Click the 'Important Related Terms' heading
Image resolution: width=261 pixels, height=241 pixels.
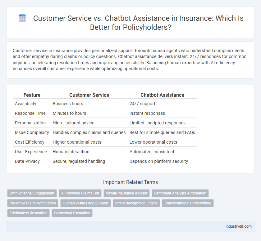[x=130, y=182]
